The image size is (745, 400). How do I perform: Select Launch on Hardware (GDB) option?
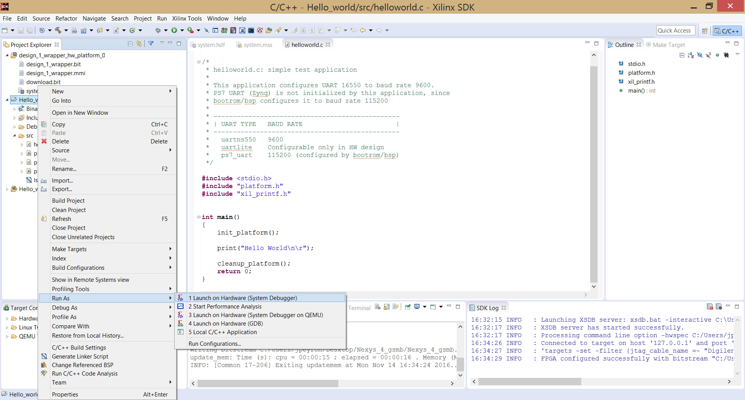click(x=260, y=324)
